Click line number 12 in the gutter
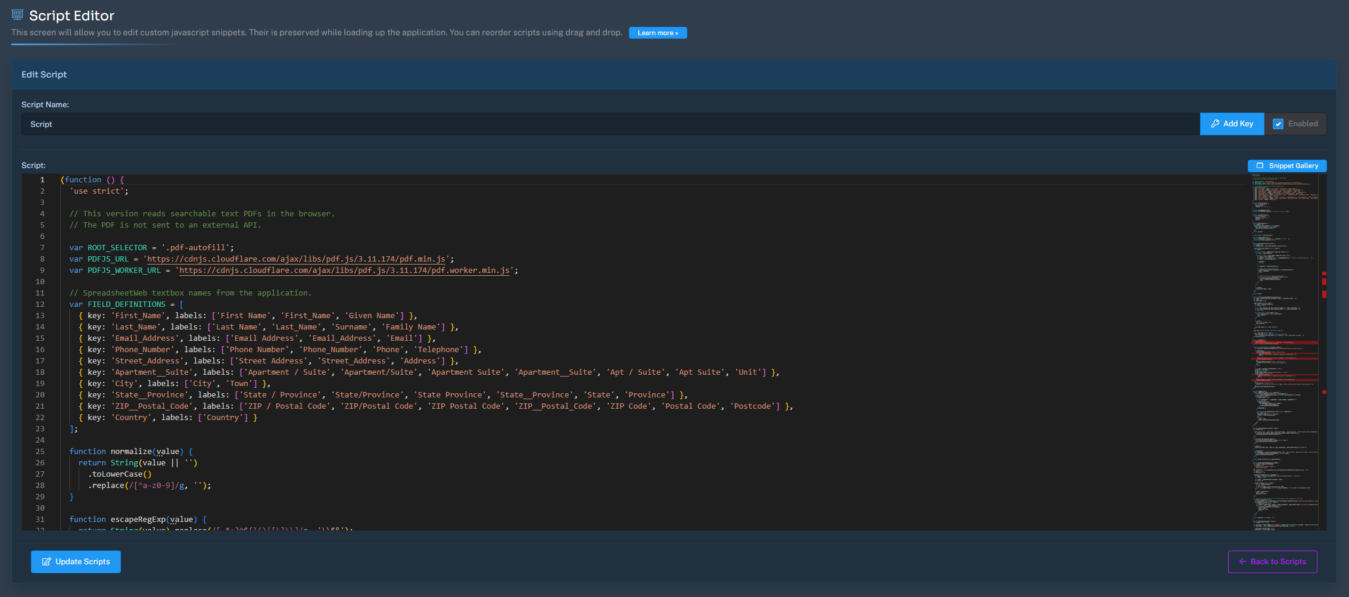This screenshot has width=1349, height=597. pos(40,304)
